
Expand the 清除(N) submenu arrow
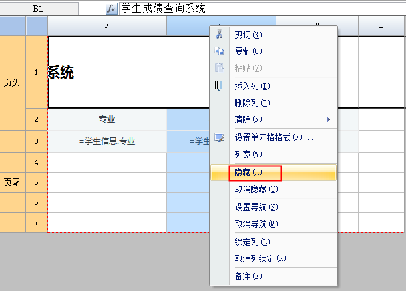(329, 119)
